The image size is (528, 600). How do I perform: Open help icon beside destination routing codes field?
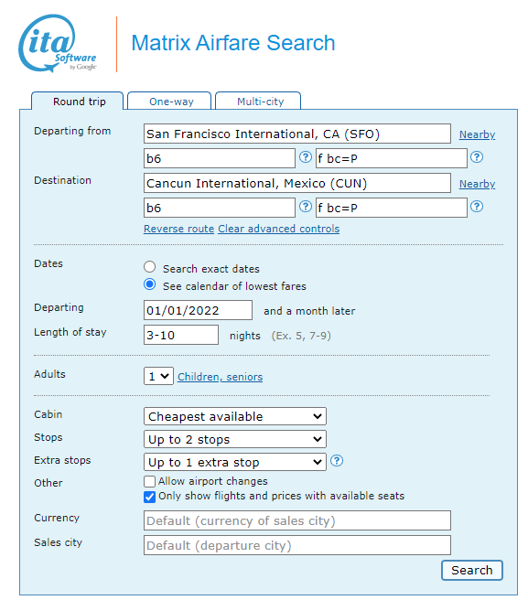(305, 207)
